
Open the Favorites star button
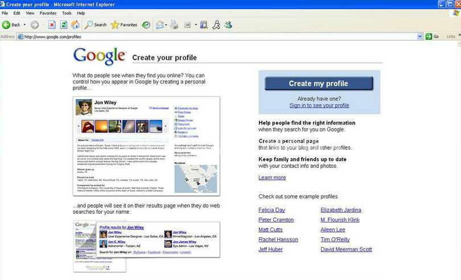pos(124,24)
